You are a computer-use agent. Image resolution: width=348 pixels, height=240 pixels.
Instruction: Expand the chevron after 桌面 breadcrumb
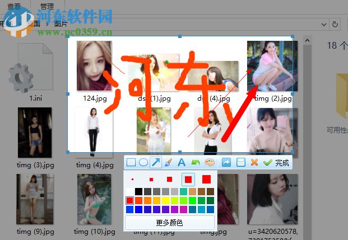click(47, 24)
